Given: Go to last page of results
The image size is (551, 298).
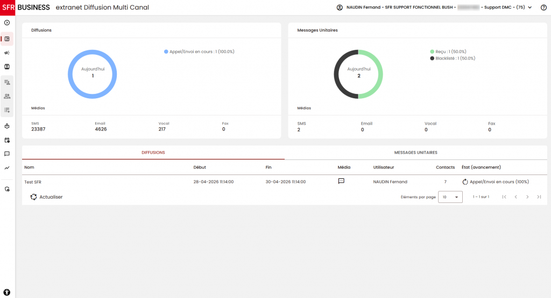Looking at the screenshot, I should pos(539,197).
